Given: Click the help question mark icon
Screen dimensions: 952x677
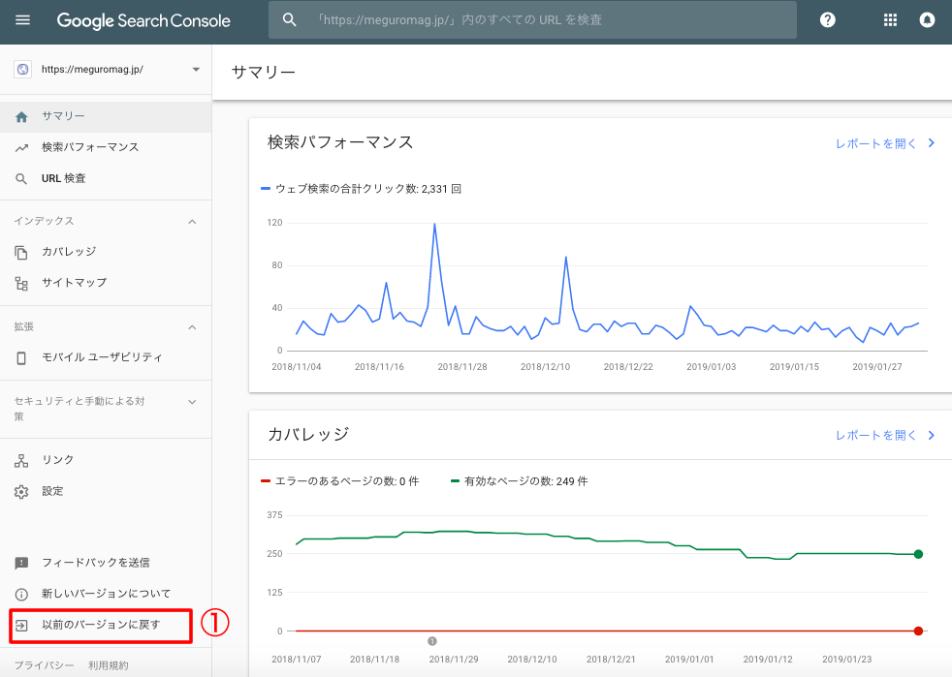Looking at the screenshot, I should pyautogui.click(x=827, y=20).
